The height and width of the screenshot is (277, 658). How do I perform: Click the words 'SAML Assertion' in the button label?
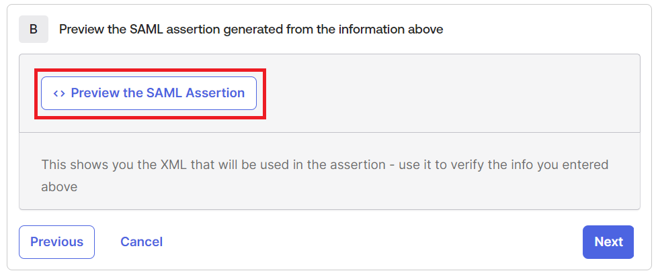pyautogui.click(x=196, y=93)
